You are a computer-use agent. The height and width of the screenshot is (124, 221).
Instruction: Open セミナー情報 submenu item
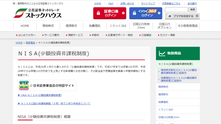pyautogui.click(x=166, y=35)
